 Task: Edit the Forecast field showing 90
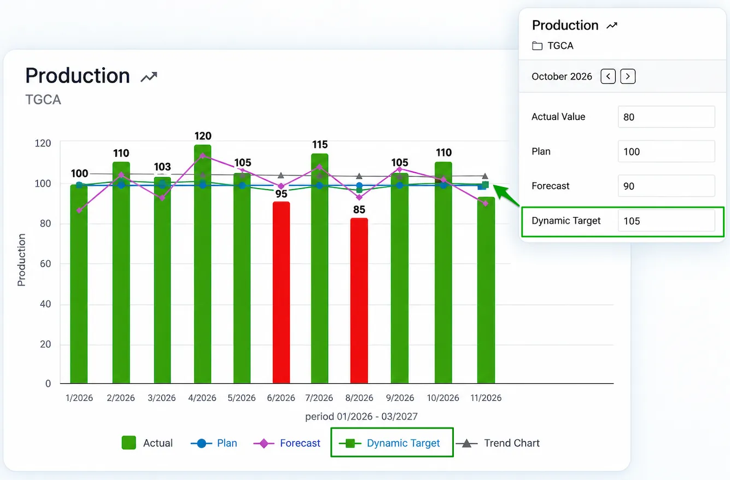tap(666, 186)
